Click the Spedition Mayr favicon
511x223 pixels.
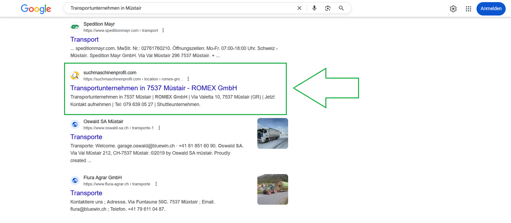click(x=75, y=27)
